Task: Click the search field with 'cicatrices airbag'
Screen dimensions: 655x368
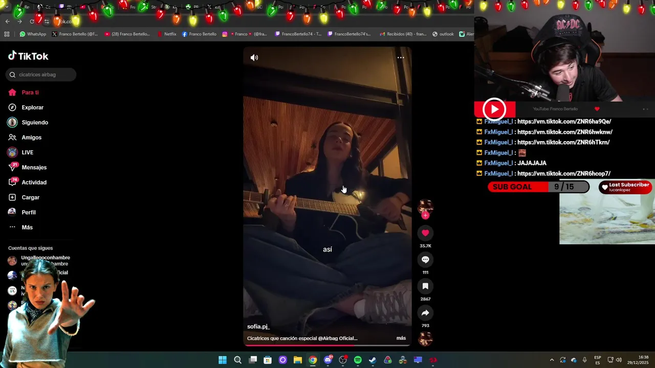Action: coord(41,75)
